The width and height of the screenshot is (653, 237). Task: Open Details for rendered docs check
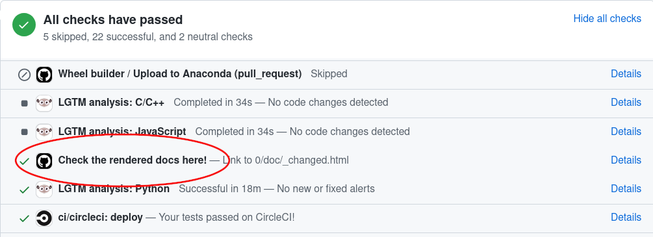[x=626, y=160]
